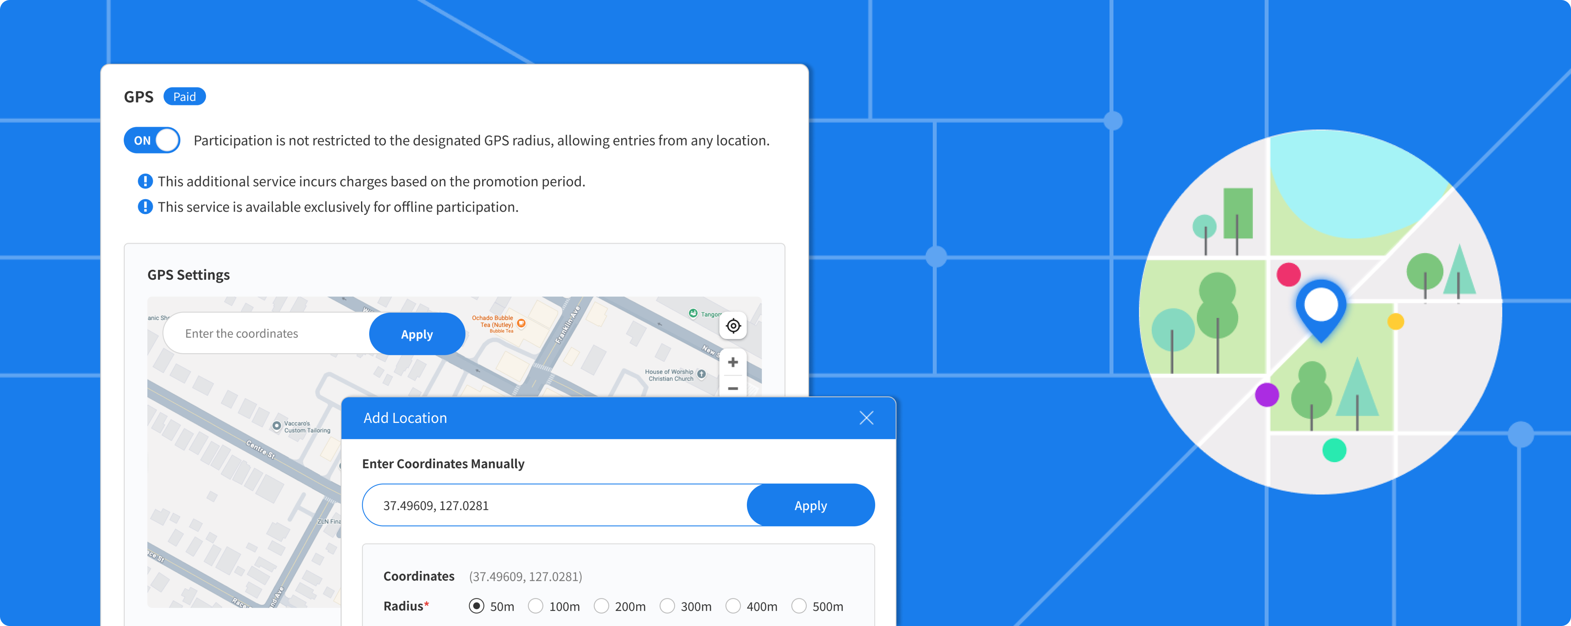Zoom out with the map minus icon

[x=733, y=388]
